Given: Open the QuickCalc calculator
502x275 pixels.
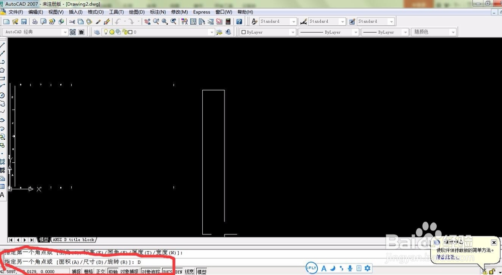Looking at the screenshot, I should click(x=228, y=22).
